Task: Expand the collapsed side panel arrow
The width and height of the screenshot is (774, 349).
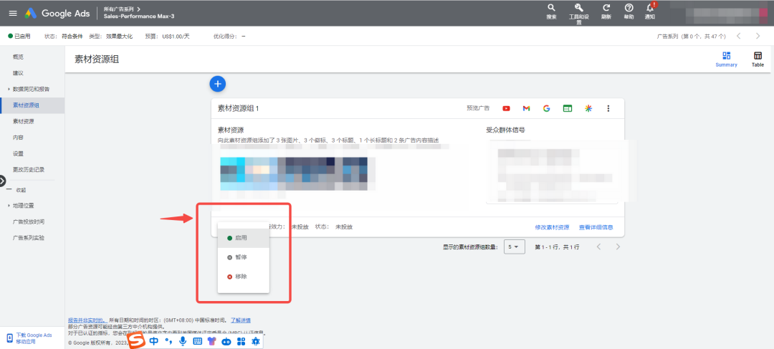Action: pyautogui.click(x=2, y=181)
